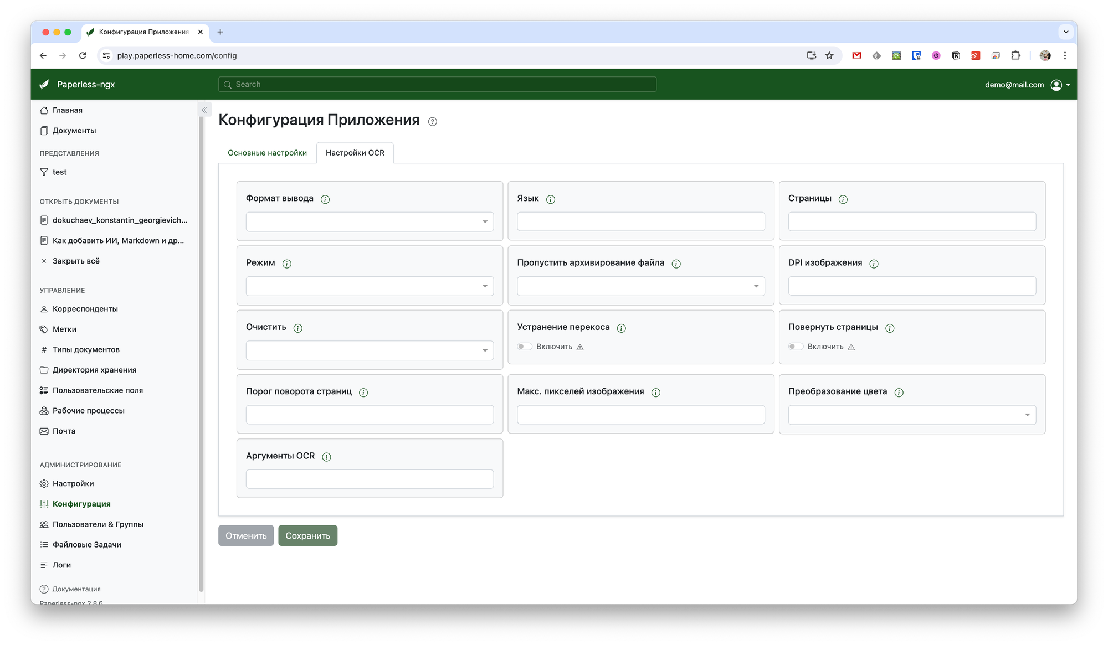1108x645 pixels.
Task: Click the Закрыть всё link in sidebar
Action: 76,261
